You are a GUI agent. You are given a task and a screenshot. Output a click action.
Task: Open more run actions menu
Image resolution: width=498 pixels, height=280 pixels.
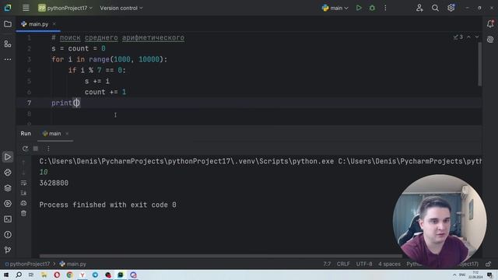pos(385,8)
